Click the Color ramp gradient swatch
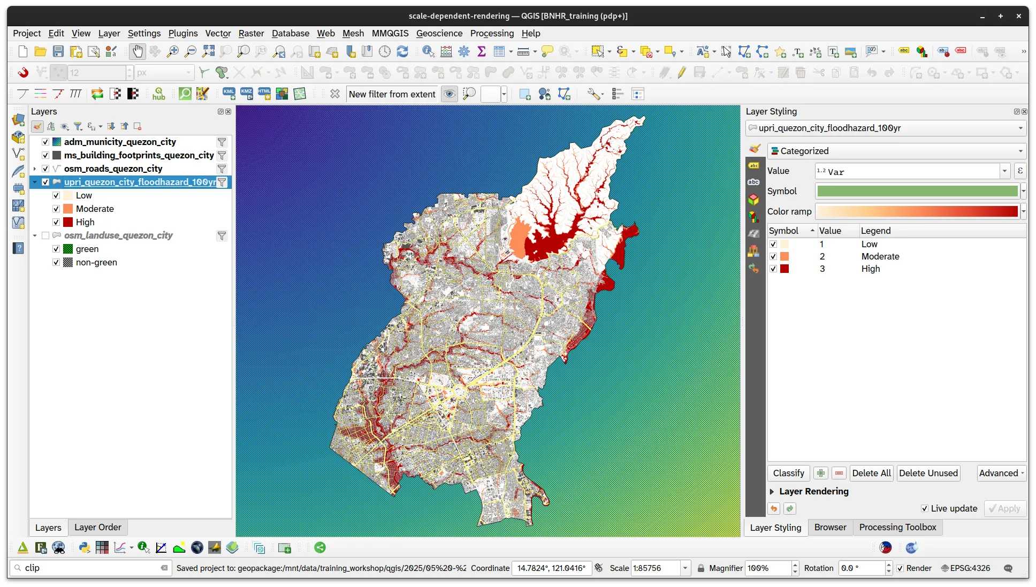The image size is (1036, 587). click(x=916, y=211)
